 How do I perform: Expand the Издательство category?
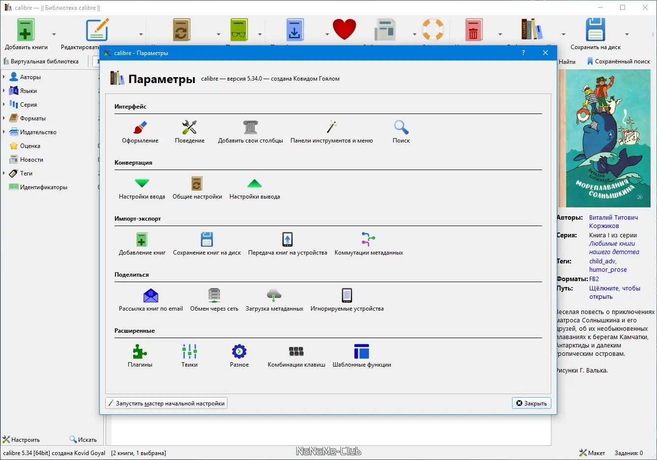pyautogui.click(x=4, y=132)
